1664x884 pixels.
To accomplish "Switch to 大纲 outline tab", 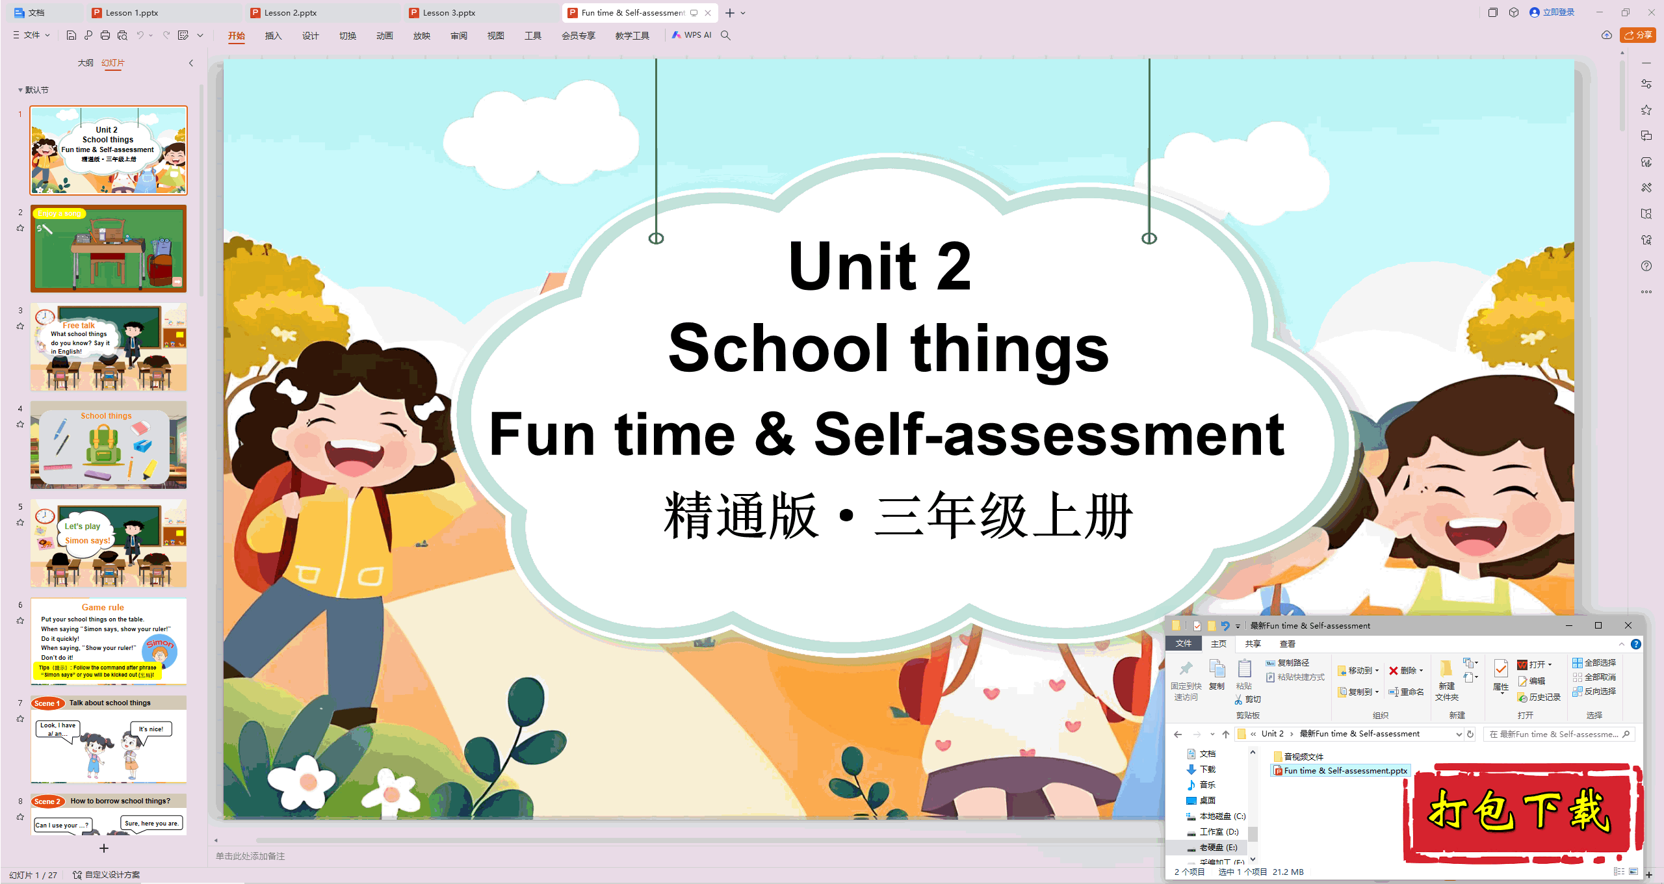I will (85, 63).
